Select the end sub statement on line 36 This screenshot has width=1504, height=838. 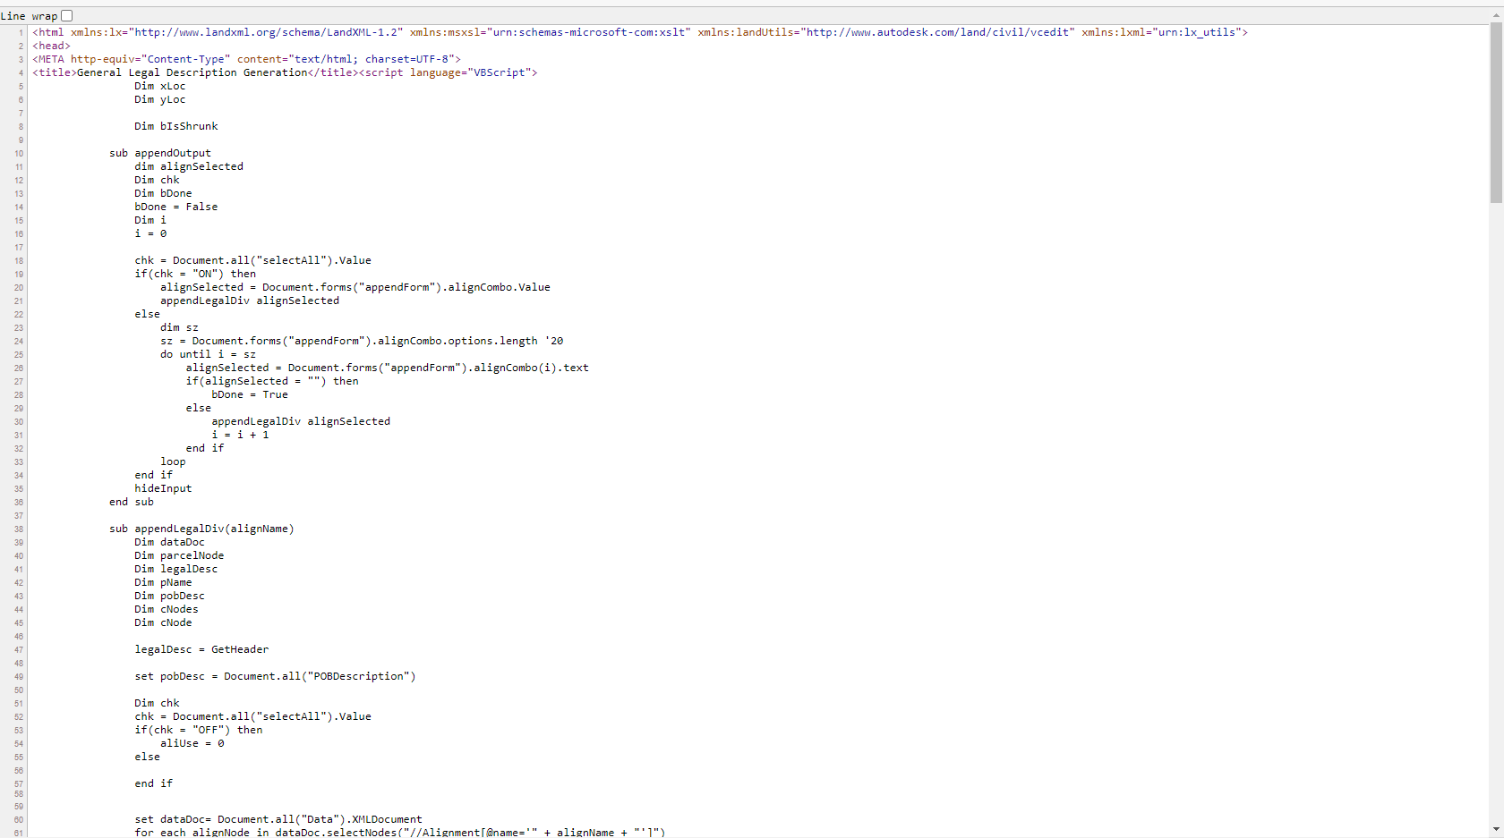[x=131, y=502]
